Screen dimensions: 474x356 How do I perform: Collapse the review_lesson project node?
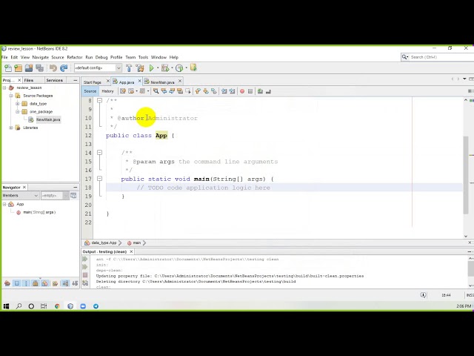click(x=4, y=88)
